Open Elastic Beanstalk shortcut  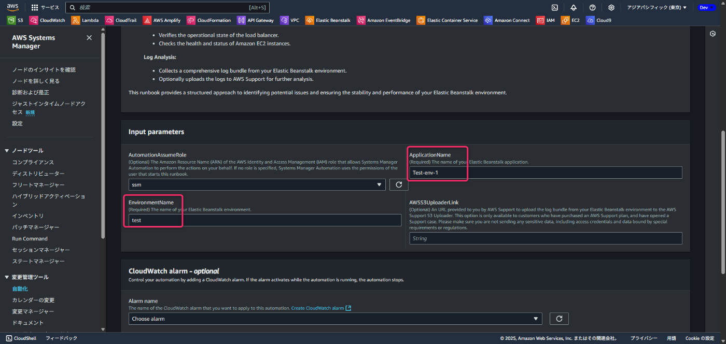[x=328, y=21]
